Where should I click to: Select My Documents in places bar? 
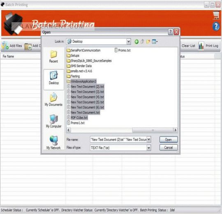pos(53,99)
